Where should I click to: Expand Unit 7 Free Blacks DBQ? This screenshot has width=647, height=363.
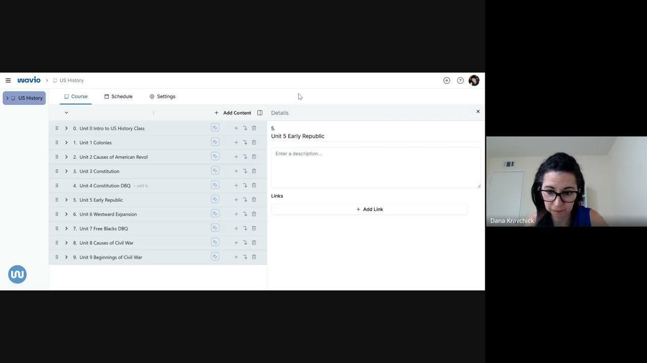[66, 228]
